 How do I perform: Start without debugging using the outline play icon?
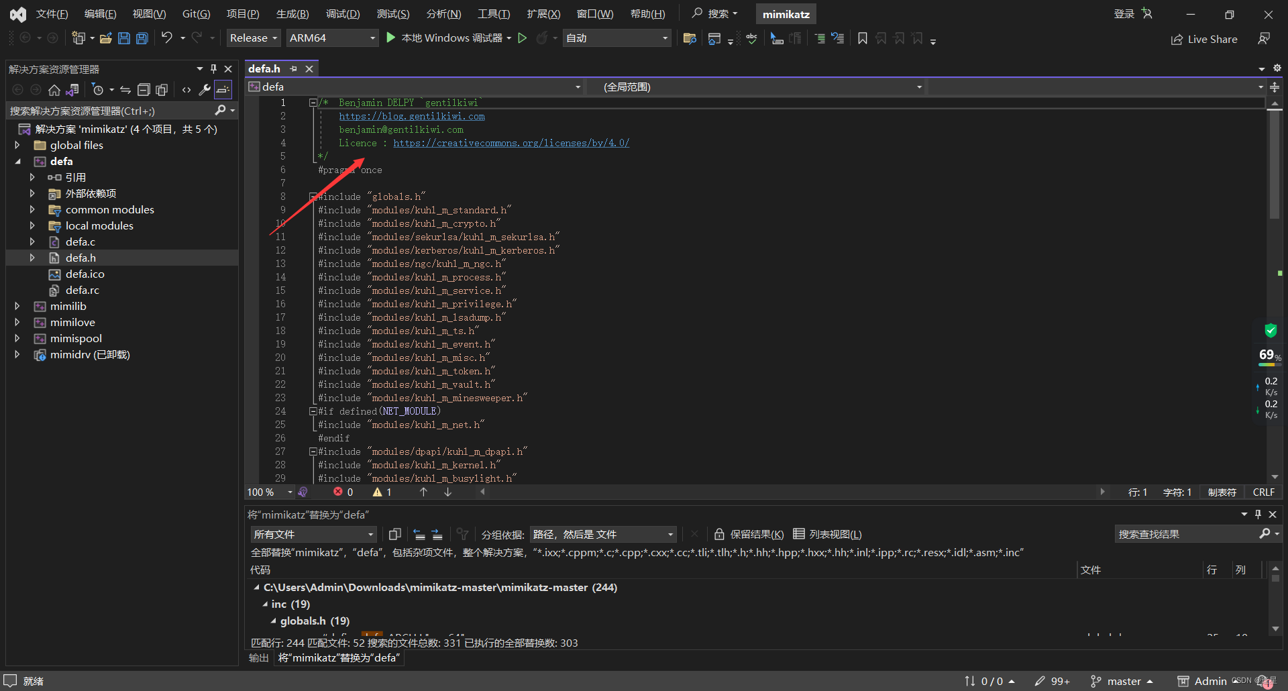pyautogui.click(x=523, y=38)
